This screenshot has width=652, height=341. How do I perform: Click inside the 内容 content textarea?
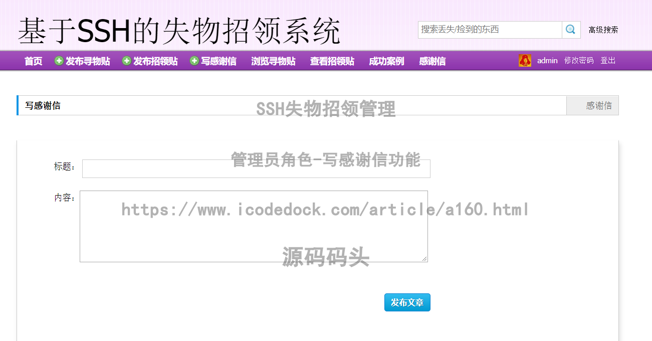[x=253, y=226]
